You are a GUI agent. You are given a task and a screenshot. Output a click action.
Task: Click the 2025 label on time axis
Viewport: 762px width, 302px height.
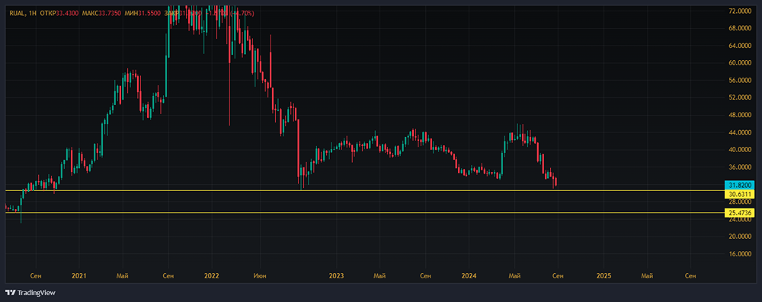point(604,276)
